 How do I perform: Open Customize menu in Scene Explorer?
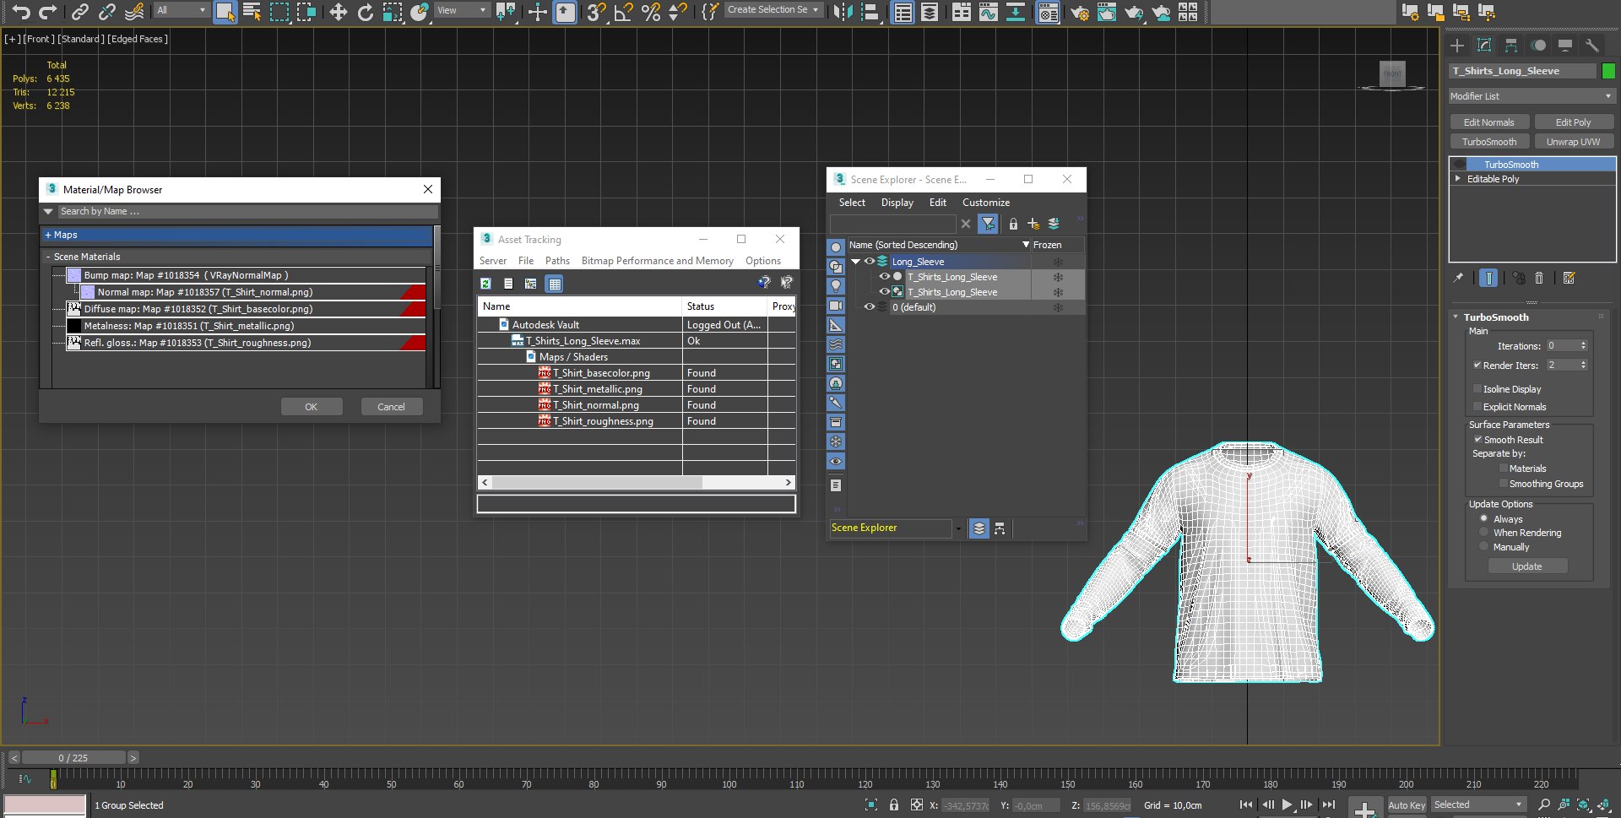click(986, 203)
